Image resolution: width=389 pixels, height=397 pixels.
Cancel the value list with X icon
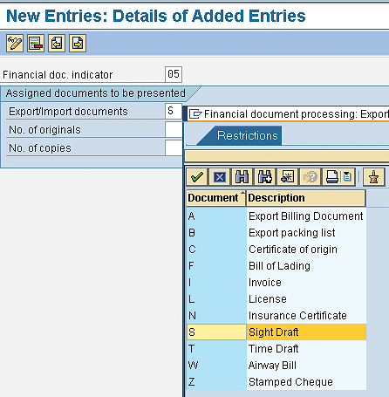click(x=220, y=177)
